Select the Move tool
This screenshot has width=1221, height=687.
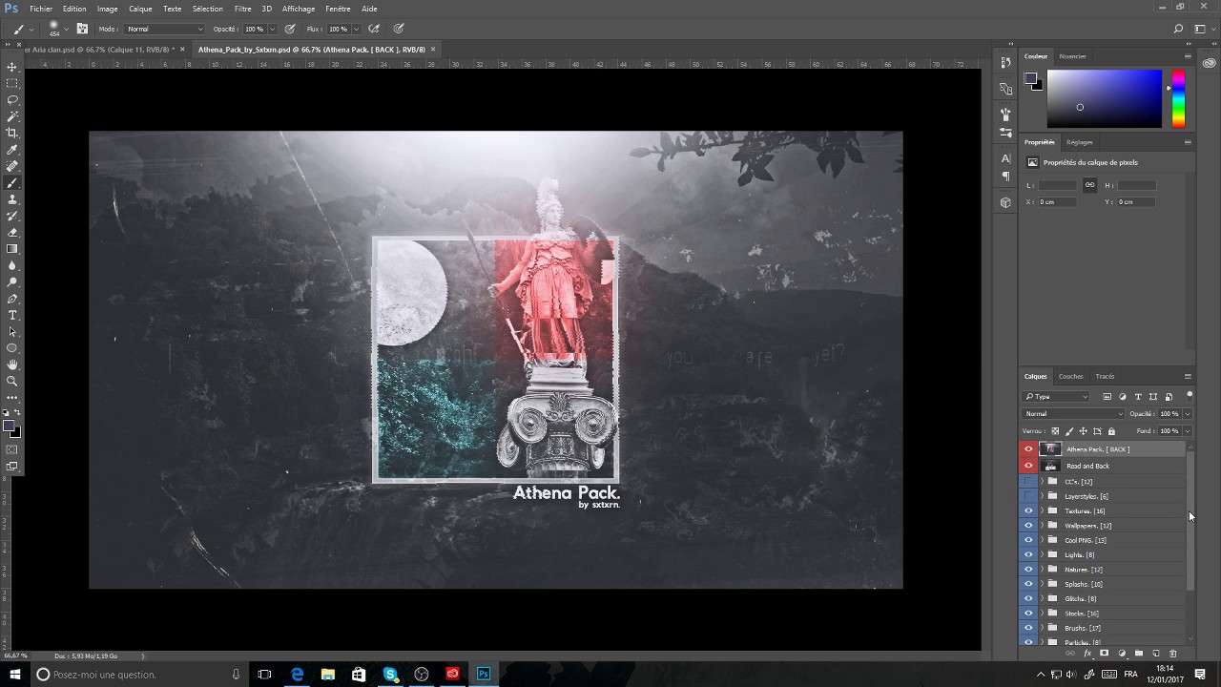point(12,67)
